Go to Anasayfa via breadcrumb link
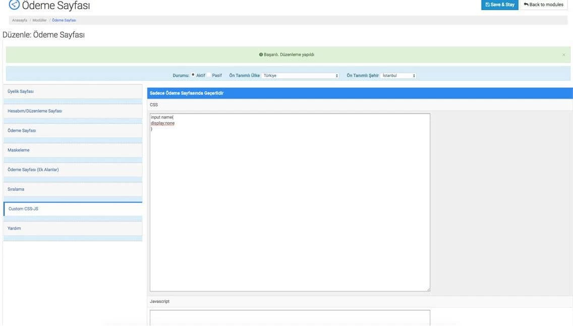 tap(19, 20)
